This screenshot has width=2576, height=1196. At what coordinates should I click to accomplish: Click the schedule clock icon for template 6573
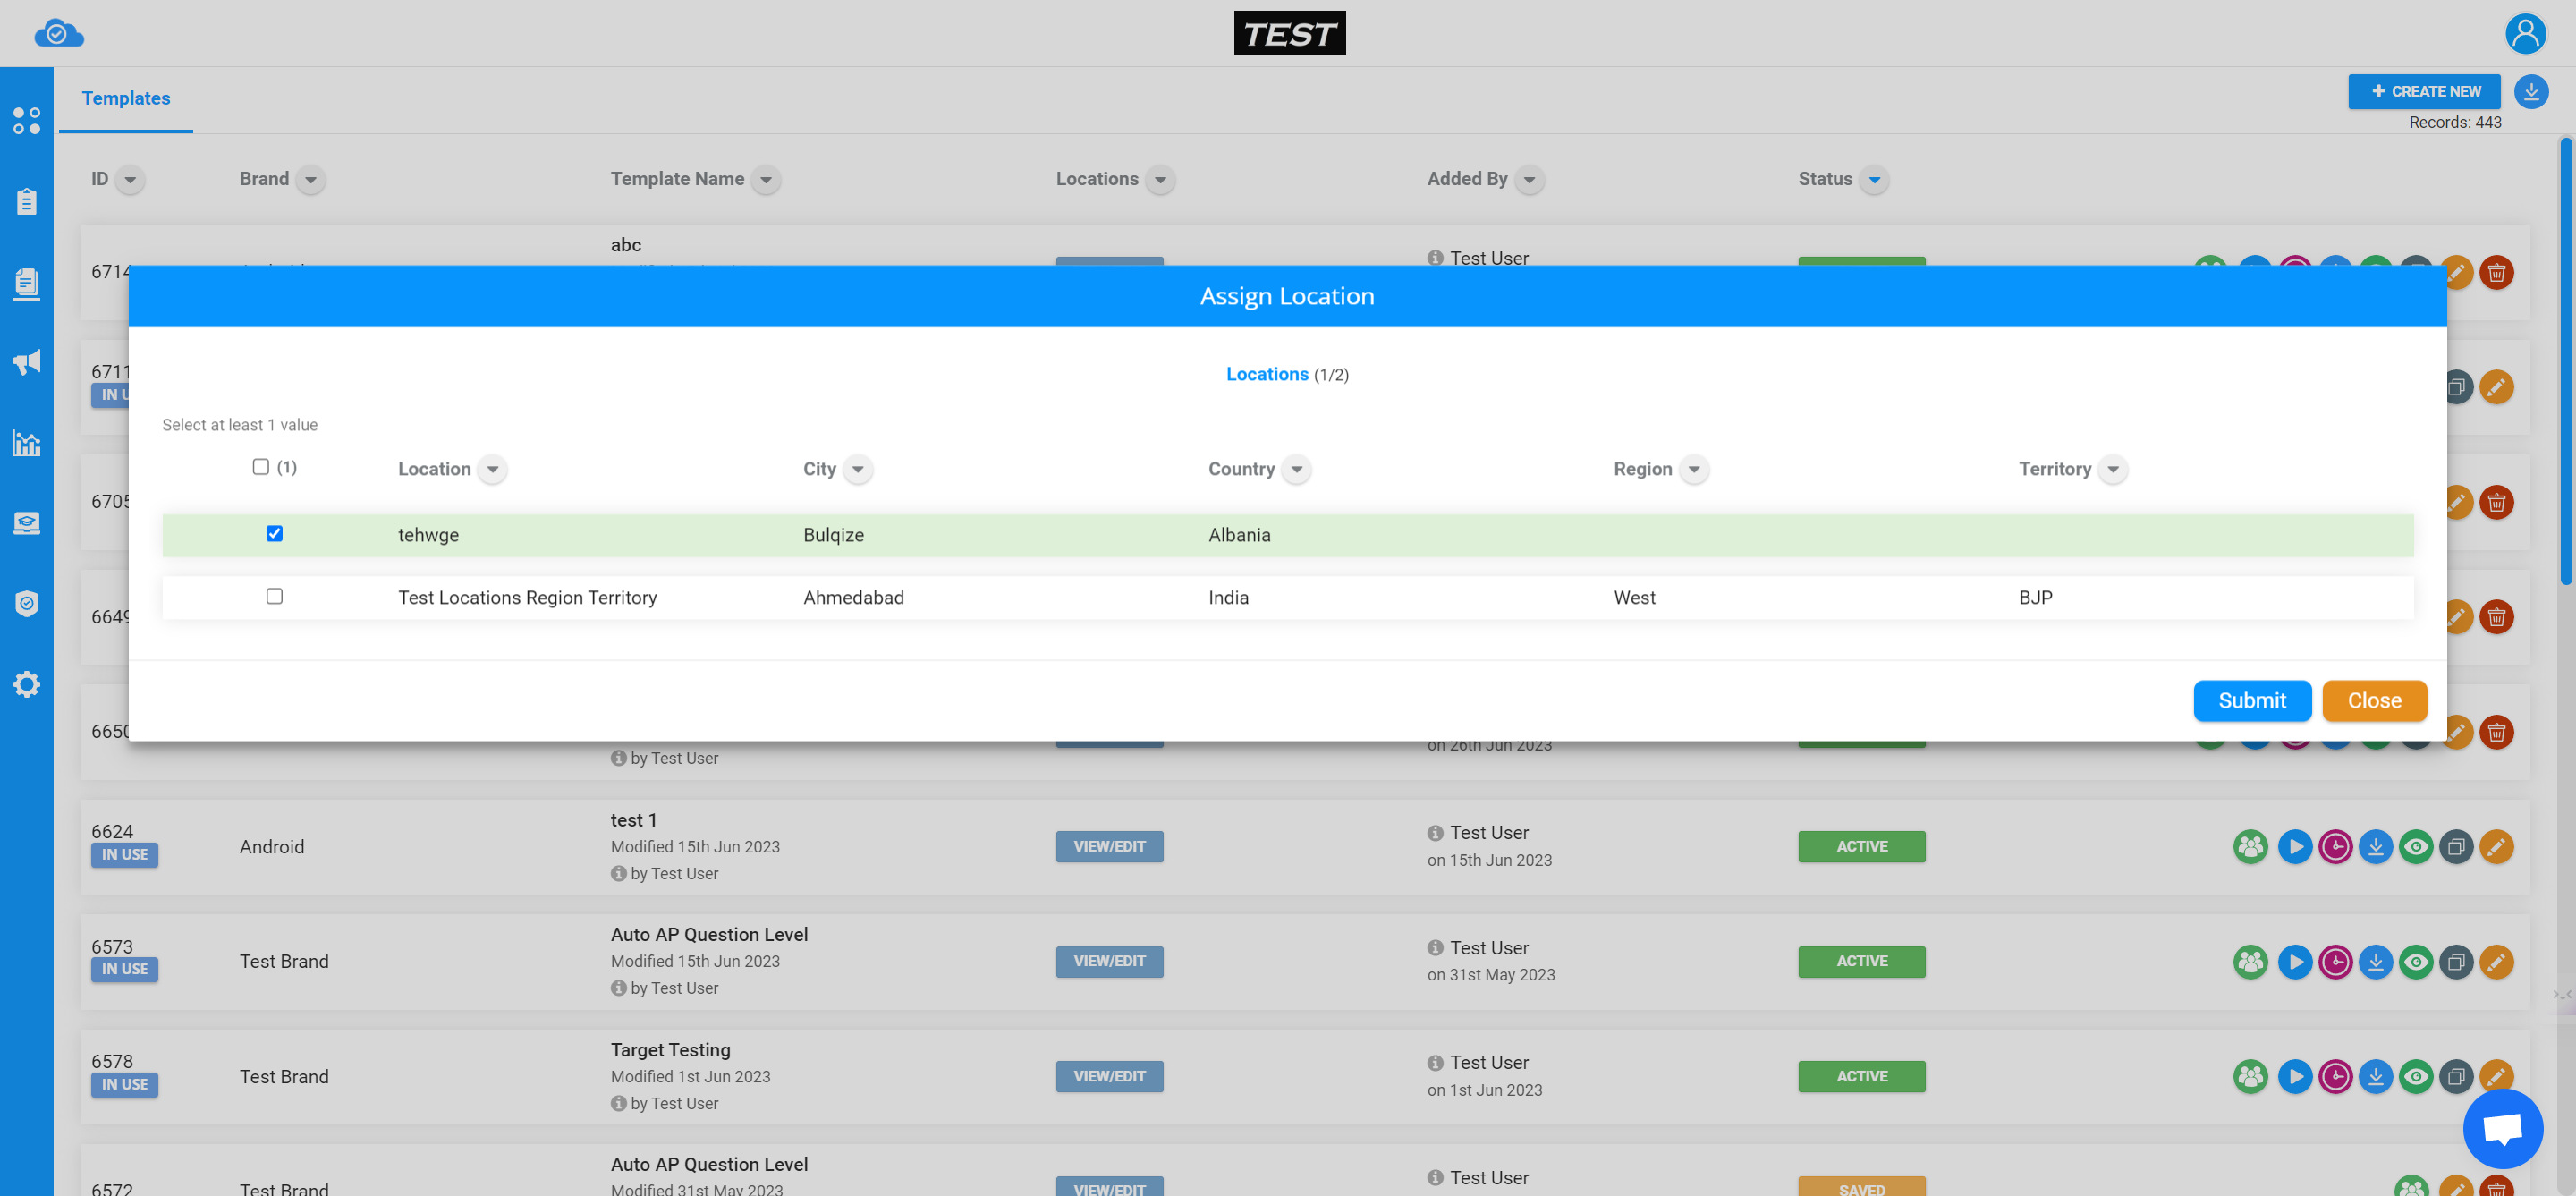[x=2335, y=962]
